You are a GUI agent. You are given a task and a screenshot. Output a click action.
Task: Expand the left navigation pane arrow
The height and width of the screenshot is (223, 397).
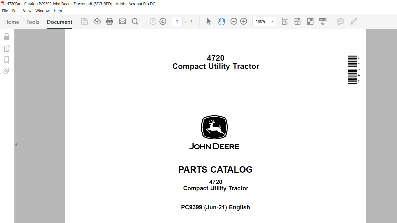coord(16,145)
